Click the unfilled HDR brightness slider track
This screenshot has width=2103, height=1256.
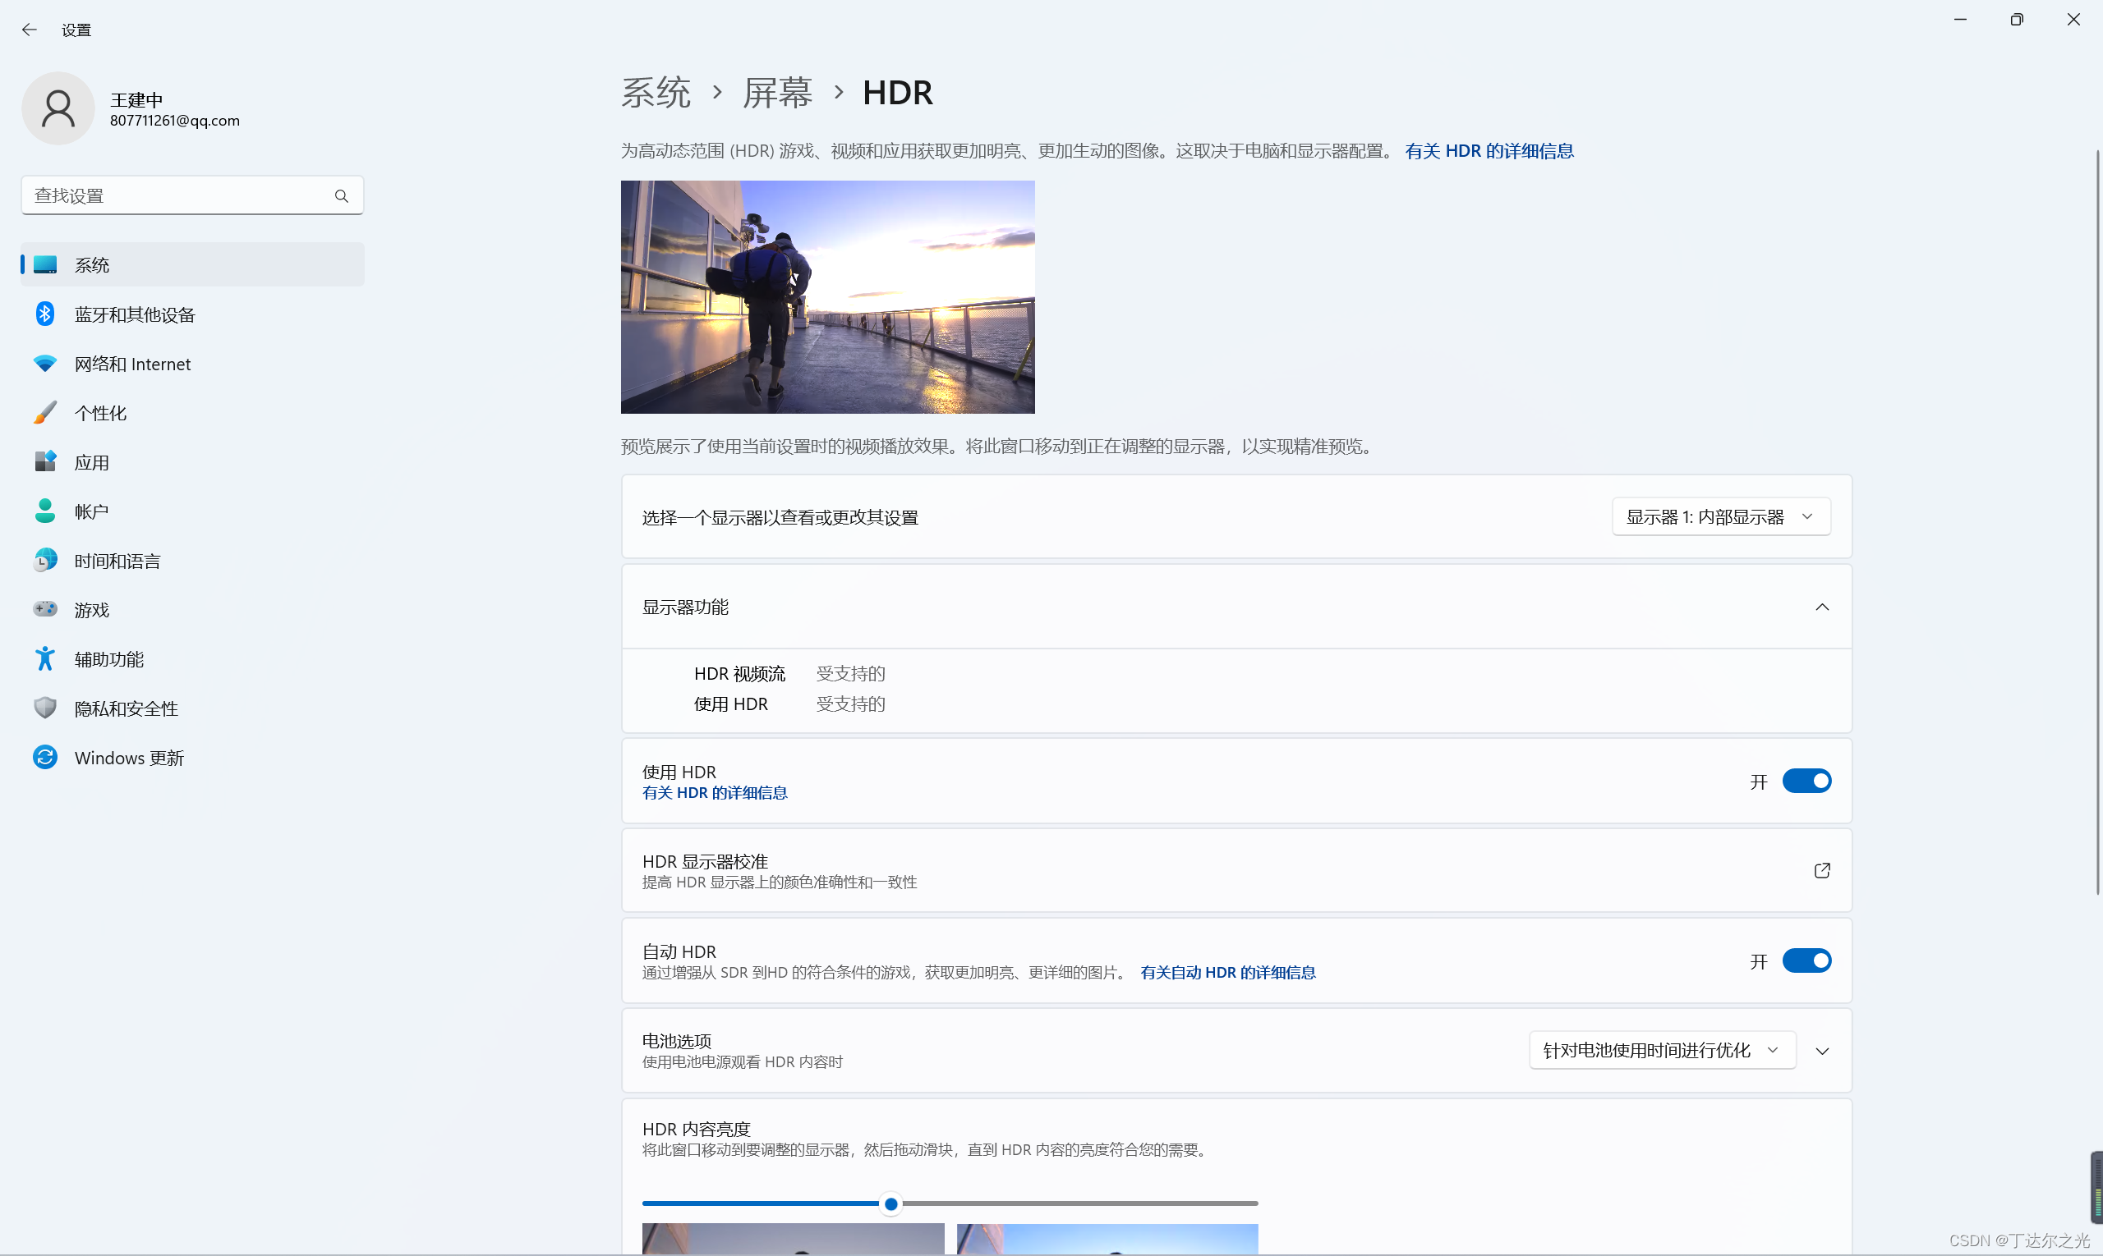coord(1080,1203)
